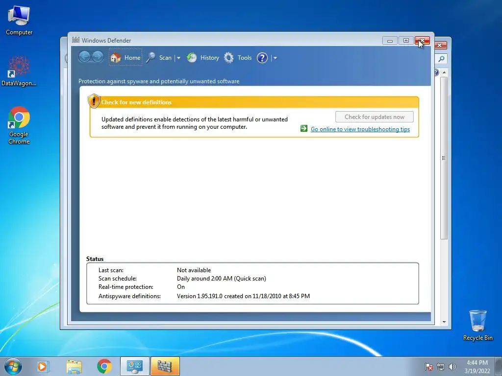Open Windows Explorer from the taskbar
502x376 pixels.
pos(74,366)
